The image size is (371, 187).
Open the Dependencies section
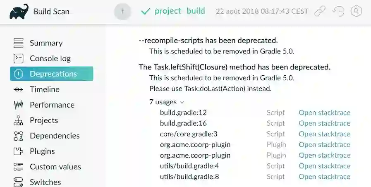click(x=54, y=136)
